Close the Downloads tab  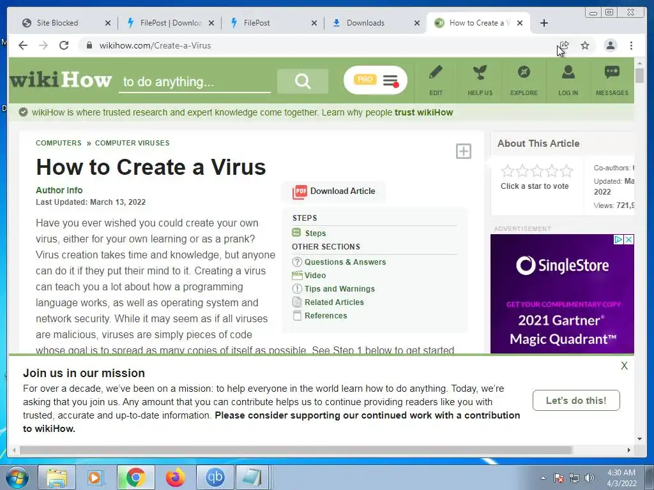[416, 24]
